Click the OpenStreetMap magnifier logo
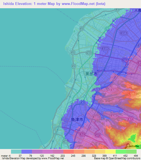The image size is (141, 160). 131,146
